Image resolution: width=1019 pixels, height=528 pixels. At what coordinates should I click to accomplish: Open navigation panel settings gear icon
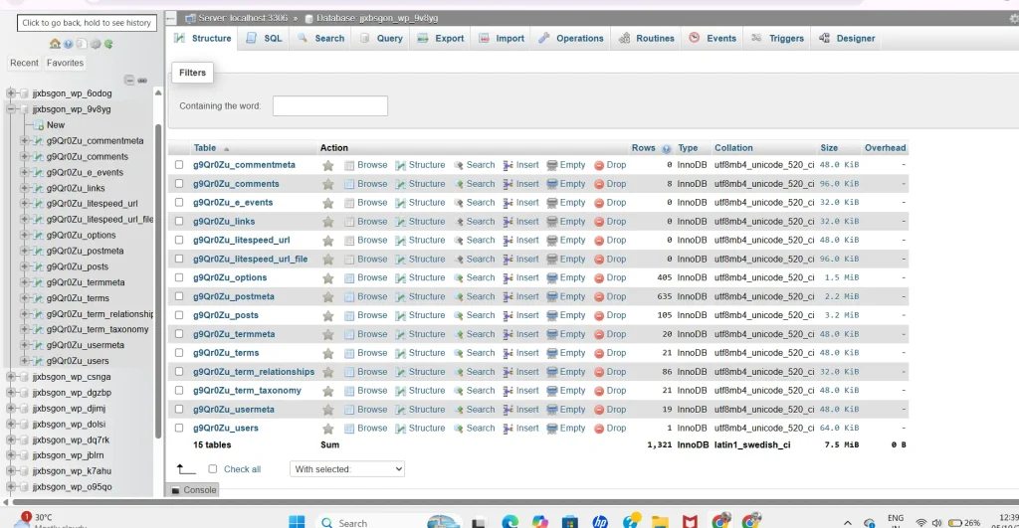click(x=96, y=44)
